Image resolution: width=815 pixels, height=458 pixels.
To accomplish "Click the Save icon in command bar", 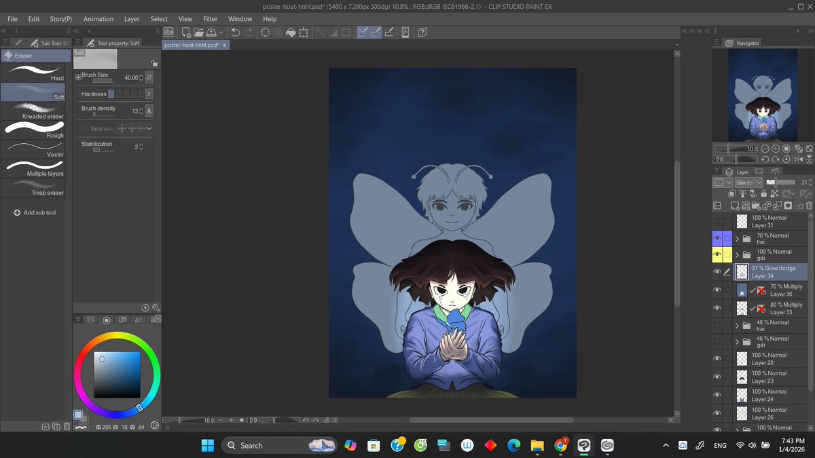I will pyautogui.click(x=211, y=32).
